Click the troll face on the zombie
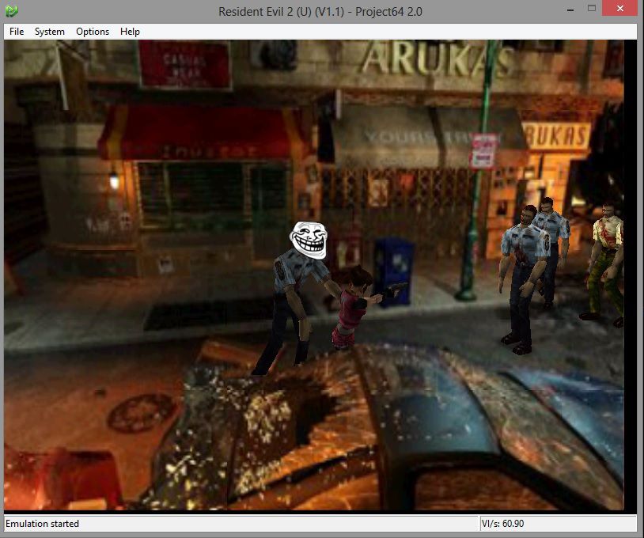The width and height of the screenshot is (644, 538). click(309, 240)
